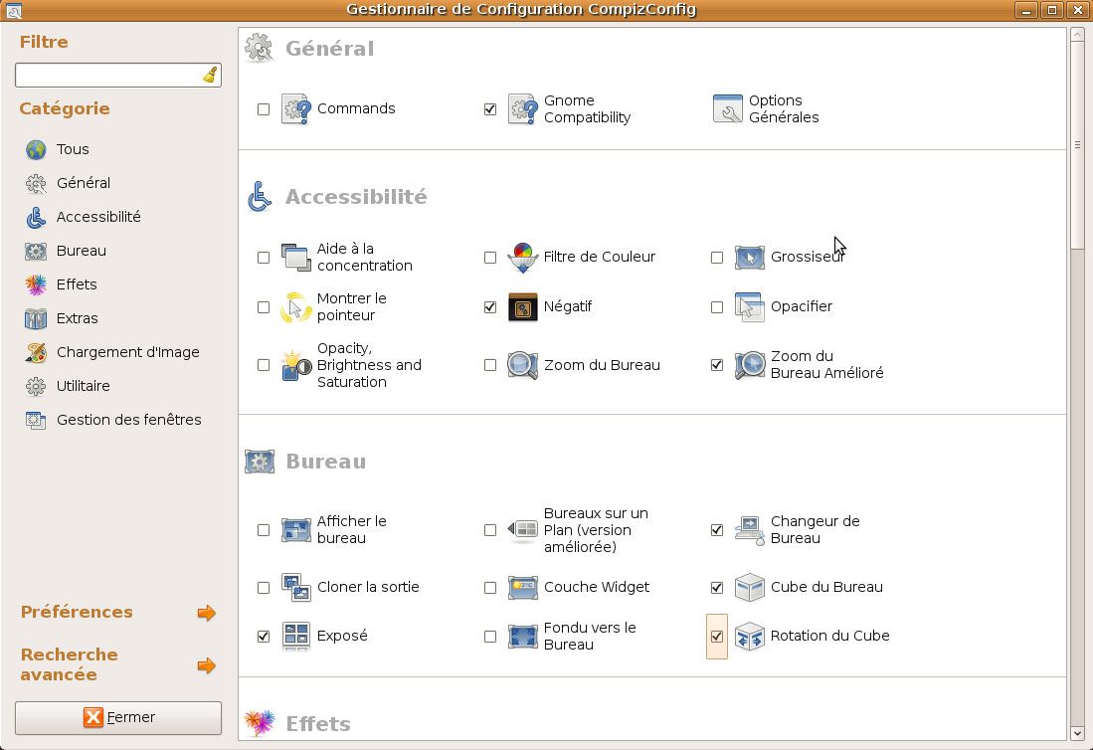Open the Cloner la sortie label
This screenshot has height=750, width=1093.
coord(368,587)
